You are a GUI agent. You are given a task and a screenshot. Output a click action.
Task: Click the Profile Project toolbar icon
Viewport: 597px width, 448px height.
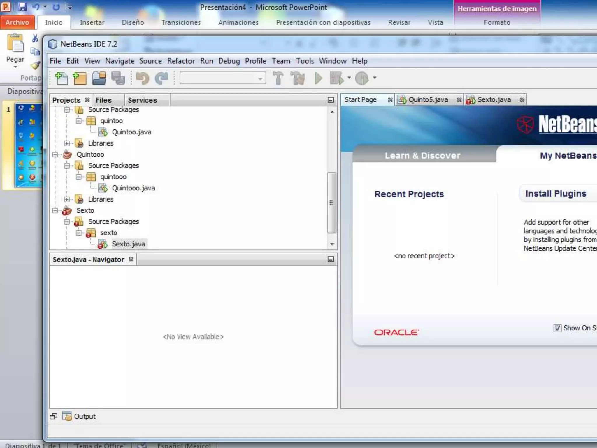click(362, 78)
